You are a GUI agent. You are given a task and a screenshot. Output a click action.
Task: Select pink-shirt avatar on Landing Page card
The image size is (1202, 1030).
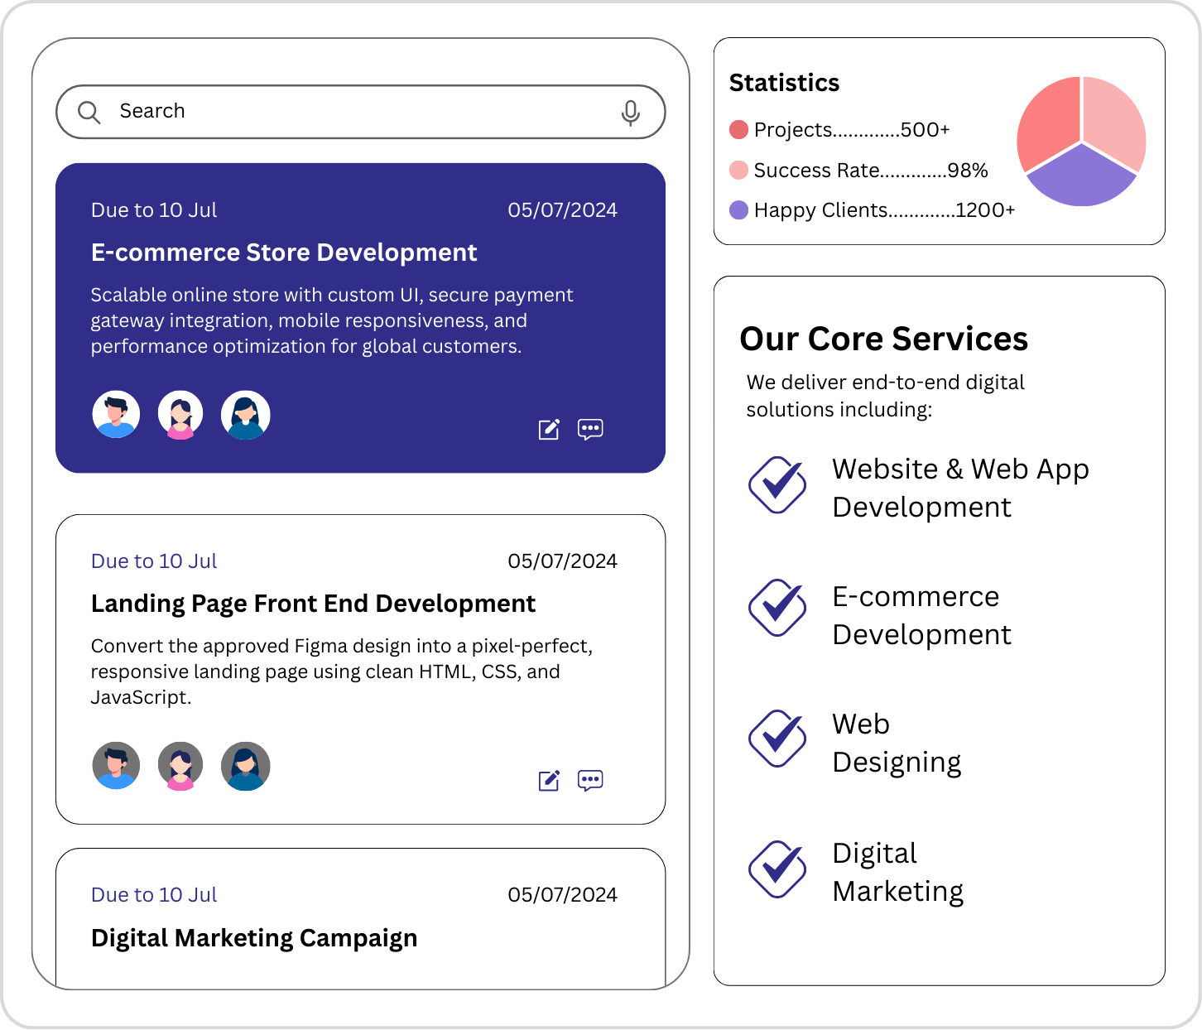tap(180, 766)
